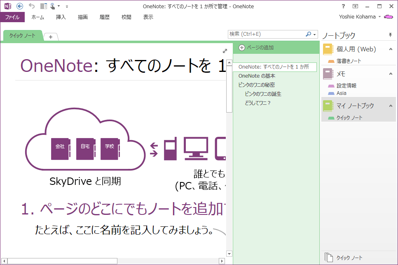
Task: Switch to the 挿入 ribbon tab
Action: (x=61, y=17)
